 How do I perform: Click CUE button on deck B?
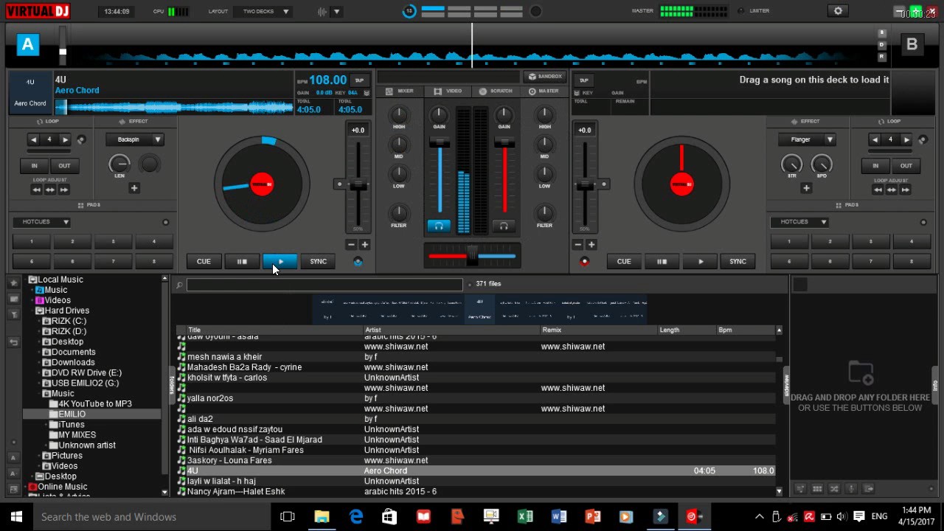624,261
